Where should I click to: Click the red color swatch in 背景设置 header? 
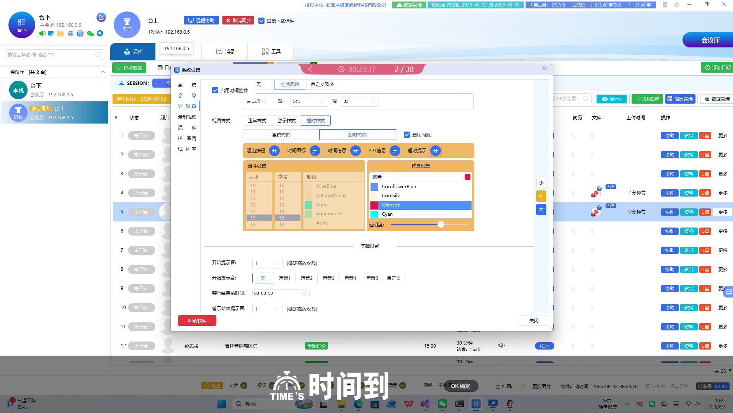pyautogui.click(x=467, y=177)
